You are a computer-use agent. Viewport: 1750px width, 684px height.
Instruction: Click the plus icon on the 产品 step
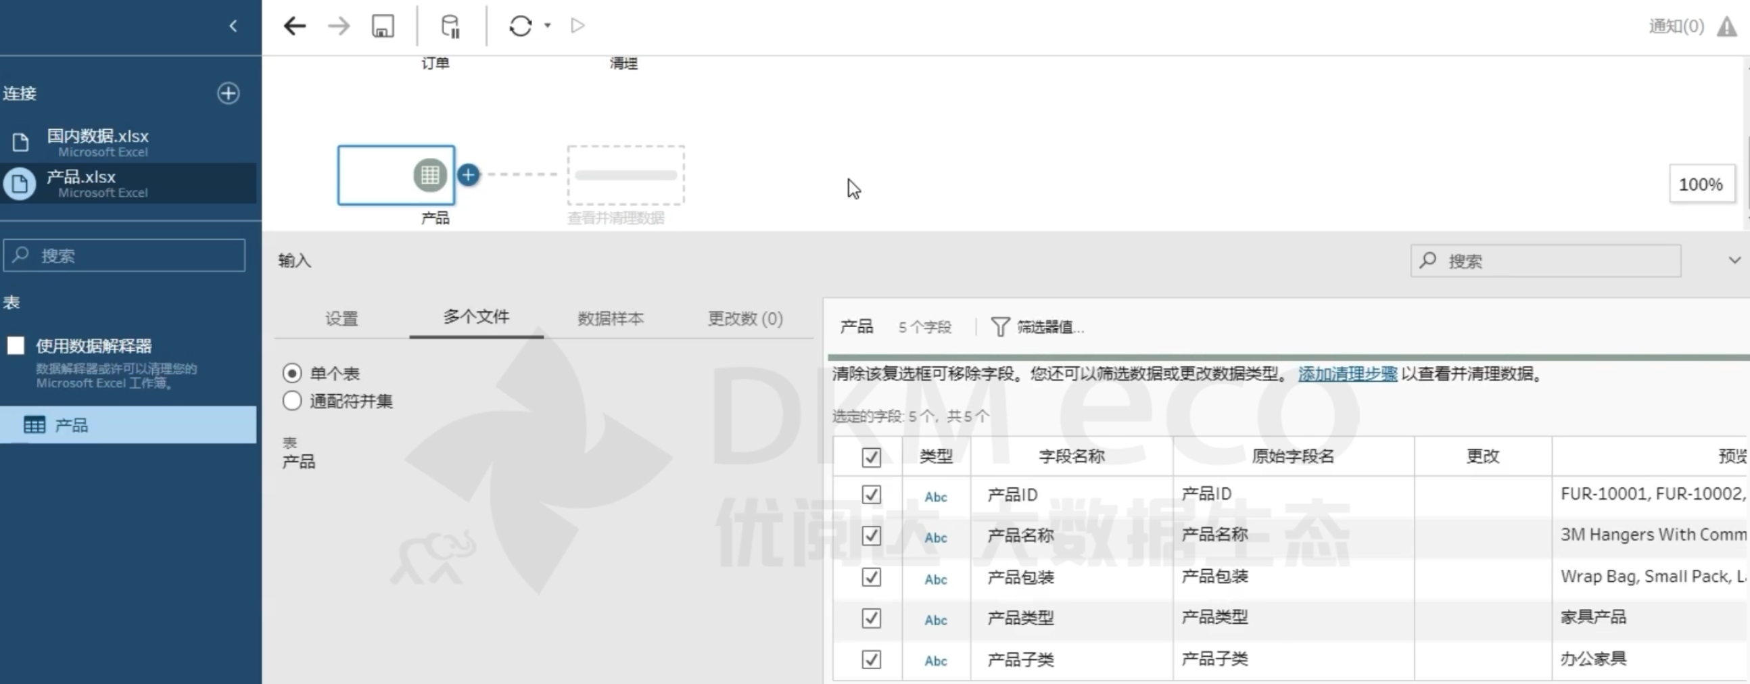pyautogui.click(x=468, y=175)
